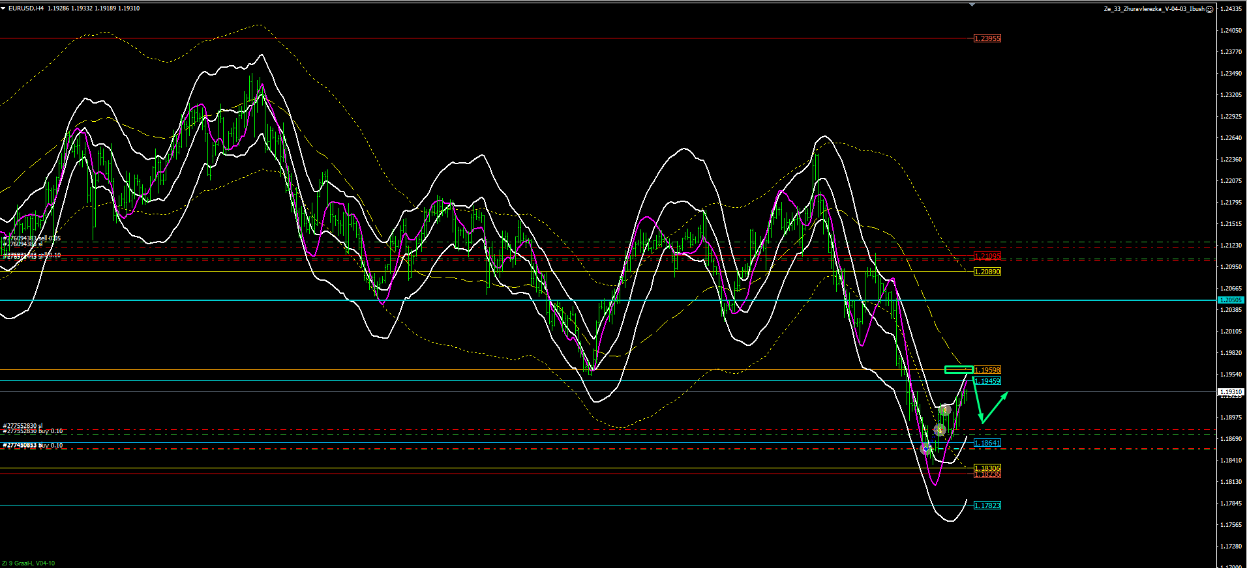1247x568 pixels.
Task: Select the Ze_33_Zhuravlerezka_V-04-03_Ibush expert label
Action: [1154, 9]
